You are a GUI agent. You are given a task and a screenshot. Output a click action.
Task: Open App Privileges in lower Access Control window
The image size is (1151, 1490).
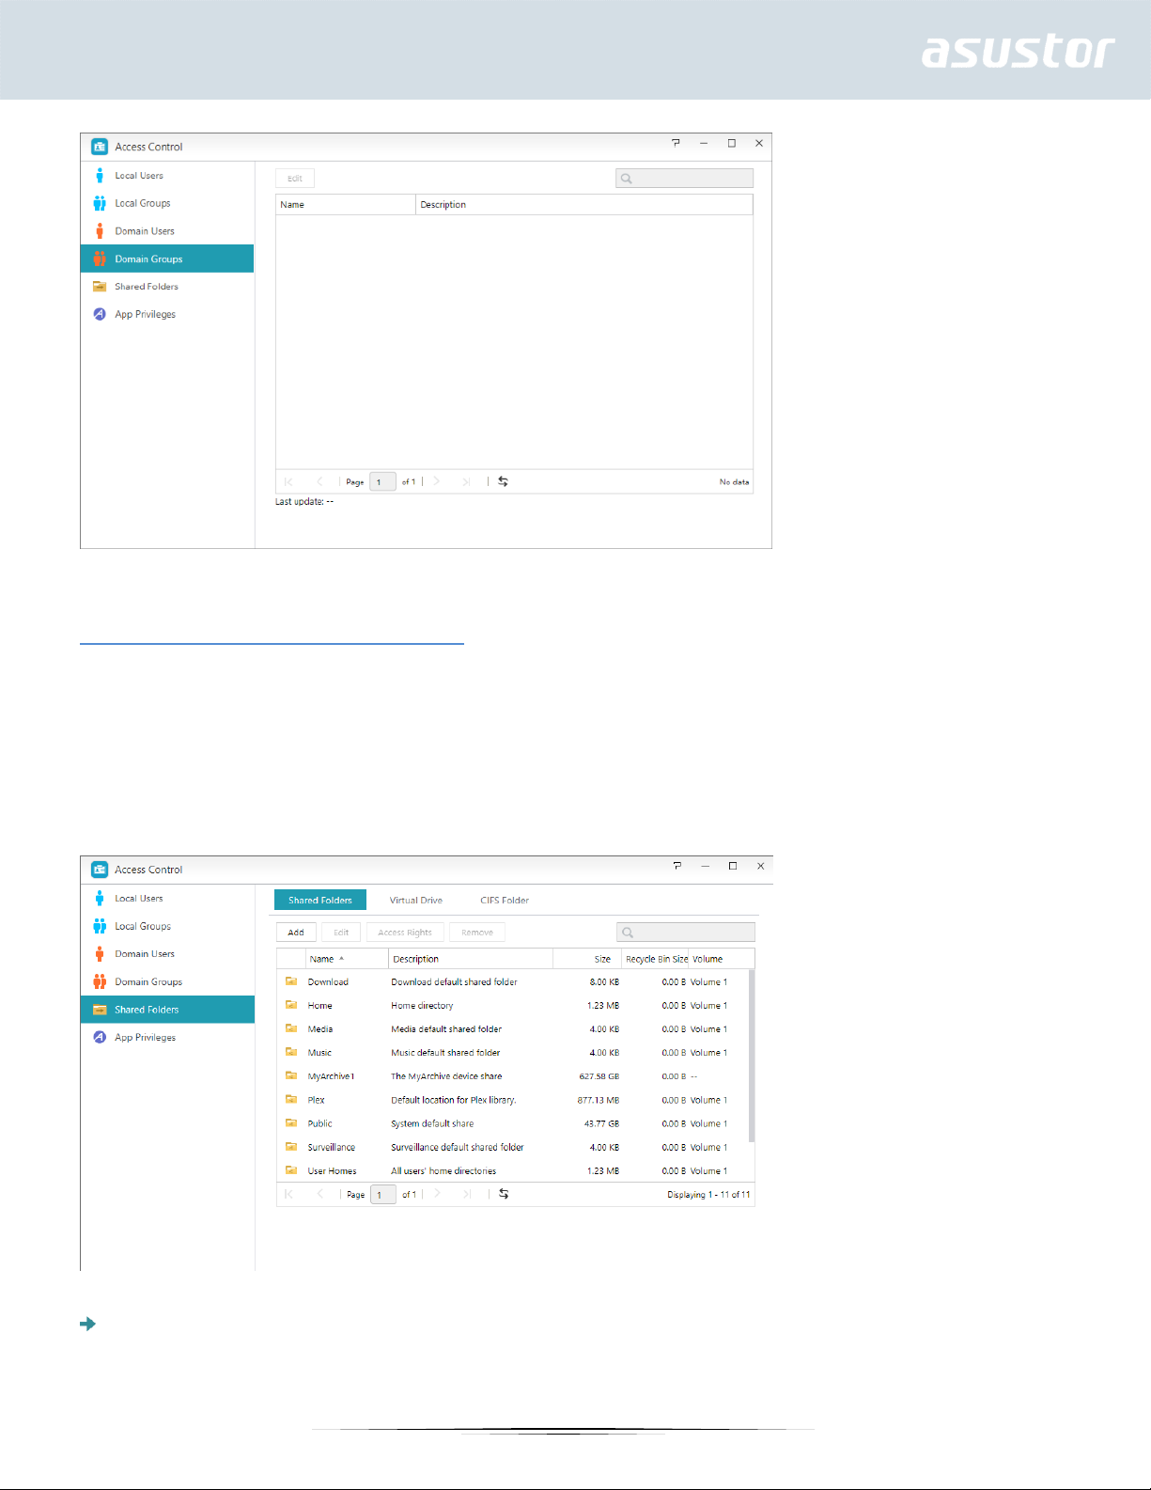pos(167,1038)
